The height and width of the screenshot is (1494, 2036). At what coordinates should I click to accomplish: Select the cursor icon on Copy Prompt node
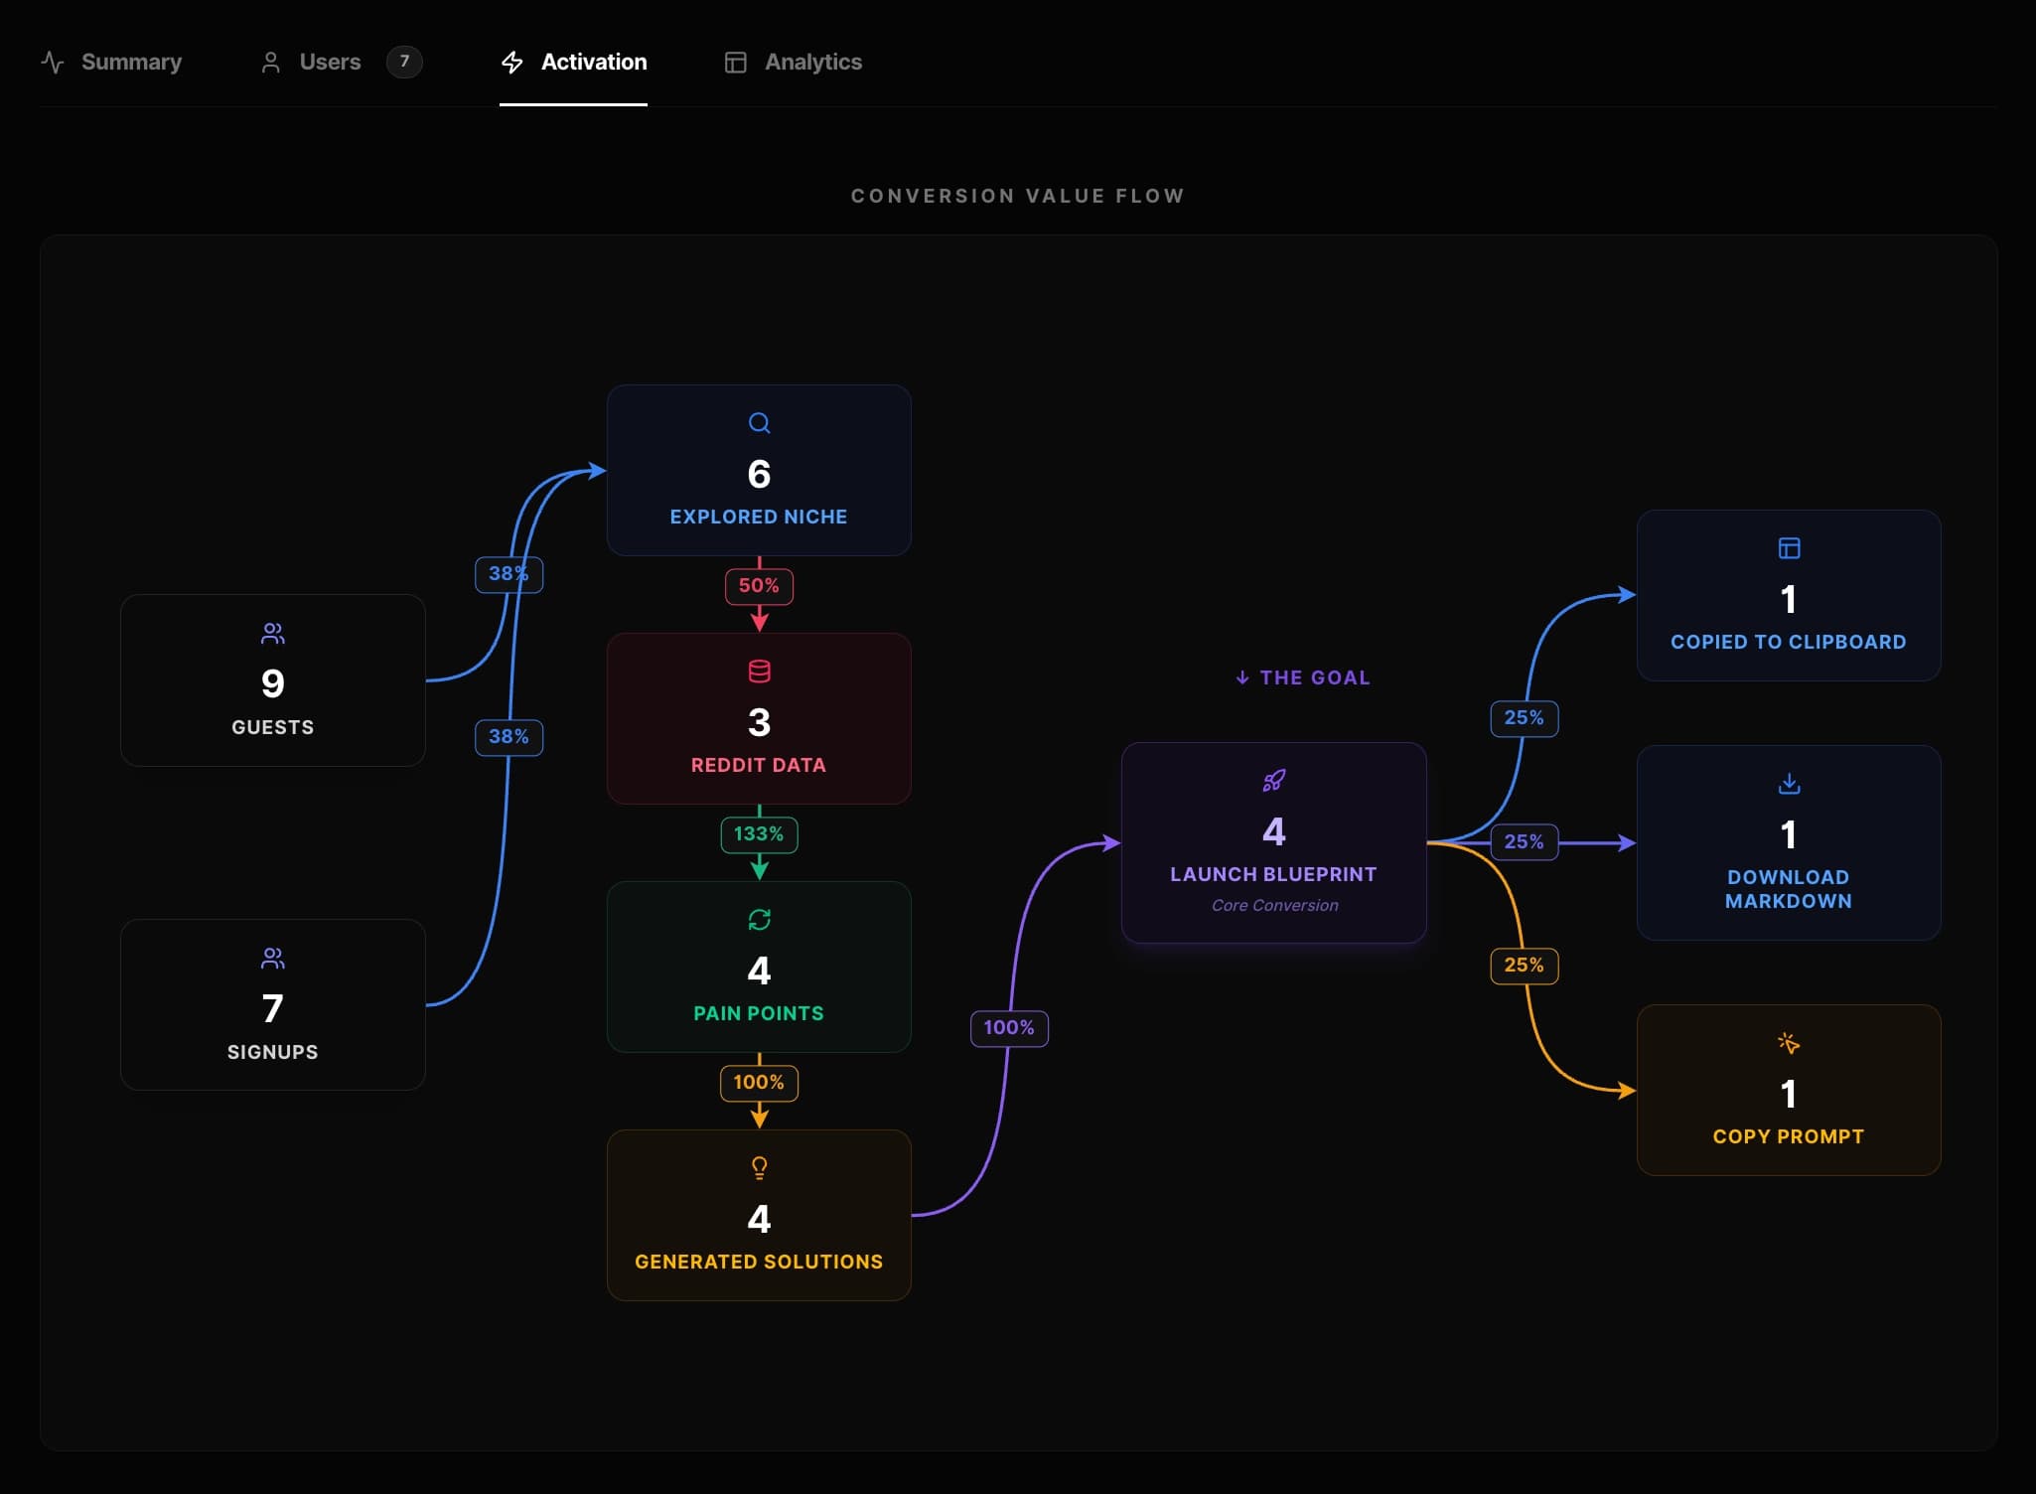point(1788,1043)
